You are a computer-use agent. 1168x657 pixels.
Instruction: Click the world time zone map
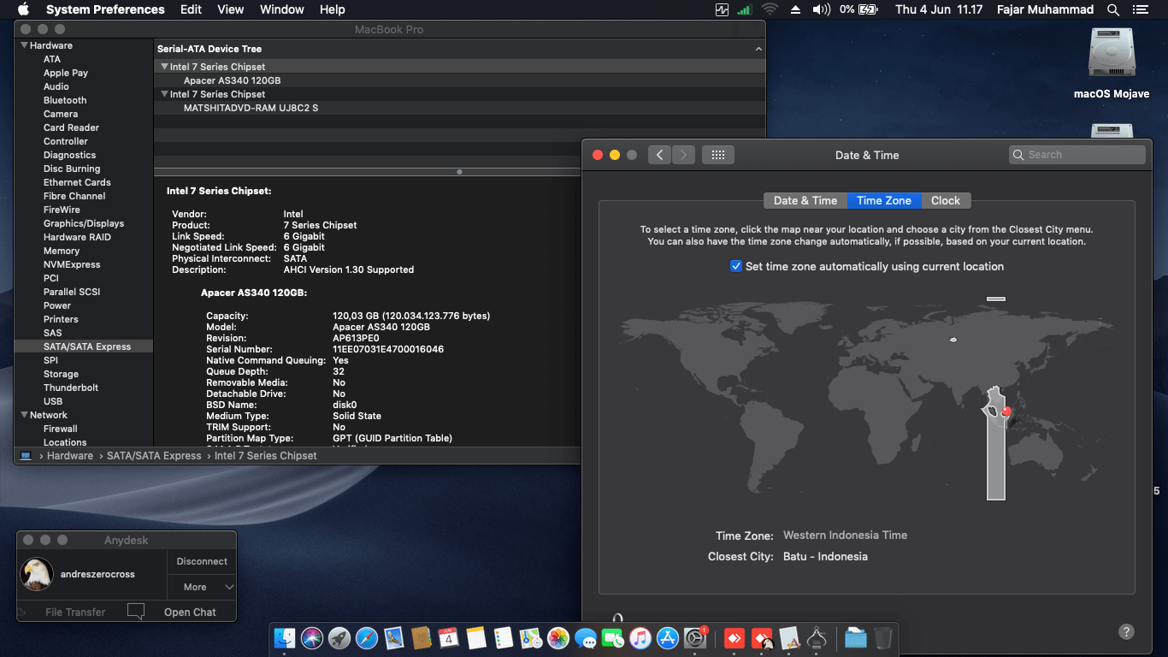tap(866, 400)
